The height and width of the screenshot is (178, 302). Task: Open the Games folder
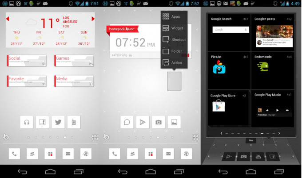[x=74, y=61]
